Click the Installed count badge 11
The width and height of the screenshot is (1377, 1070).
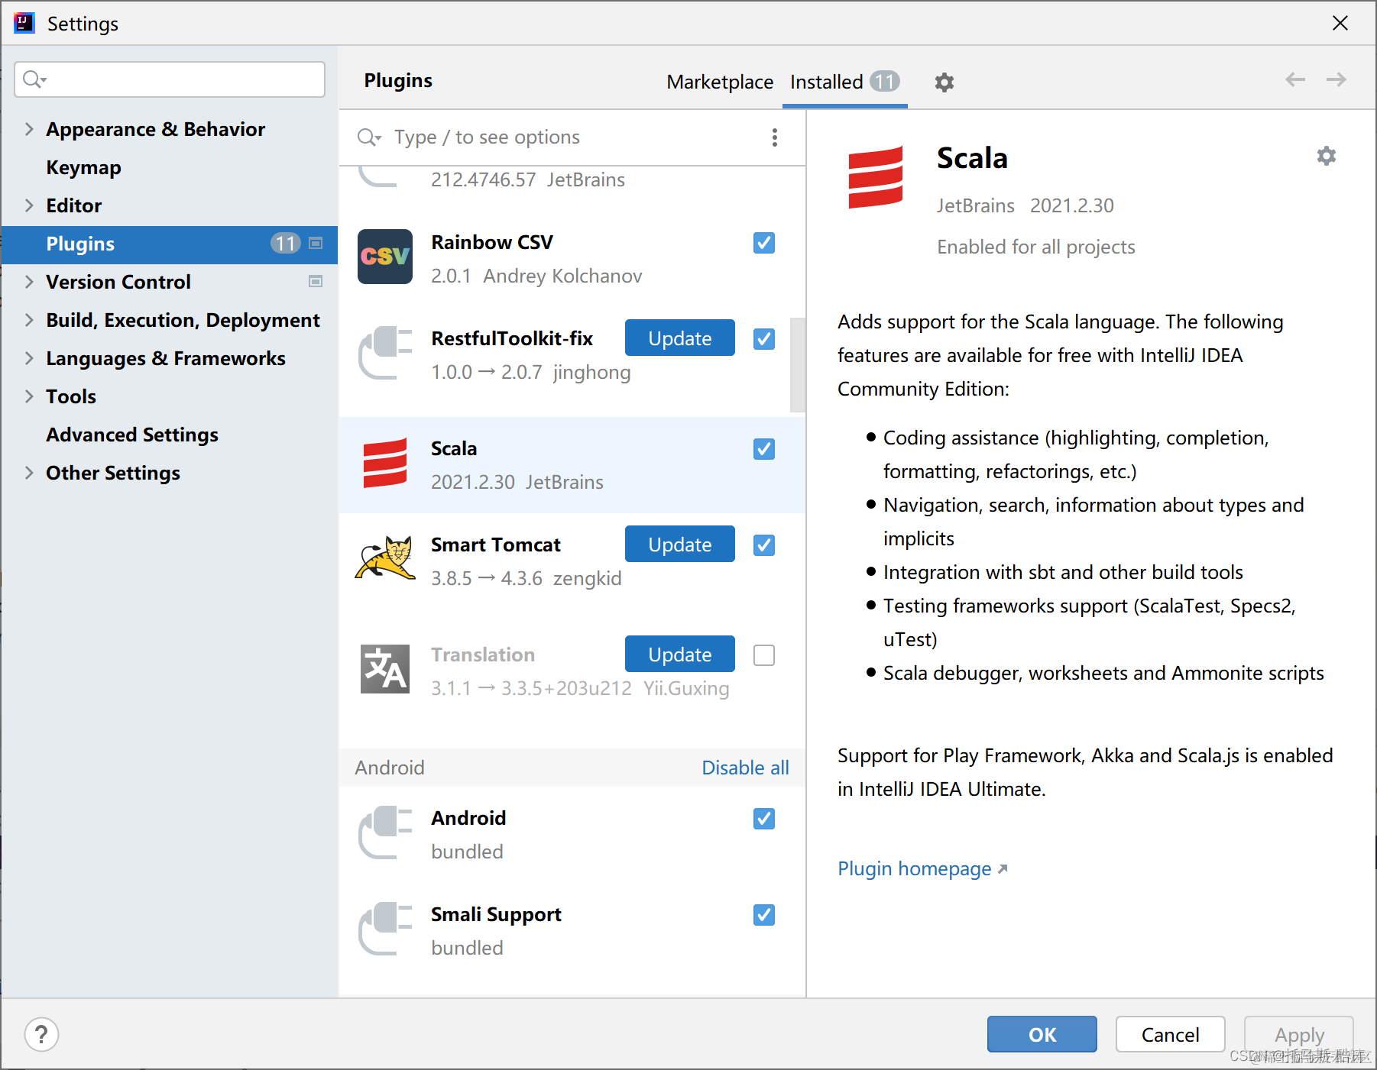(885, 81)
